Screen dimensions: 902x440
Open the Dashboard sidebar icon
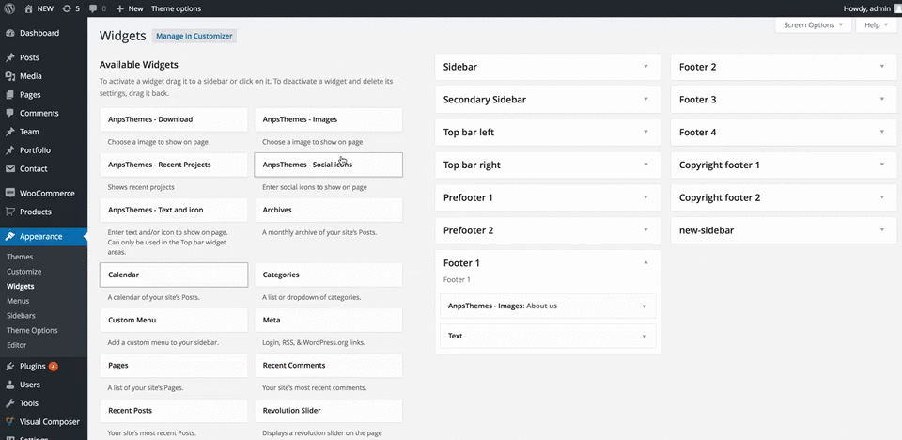(9, 34)
